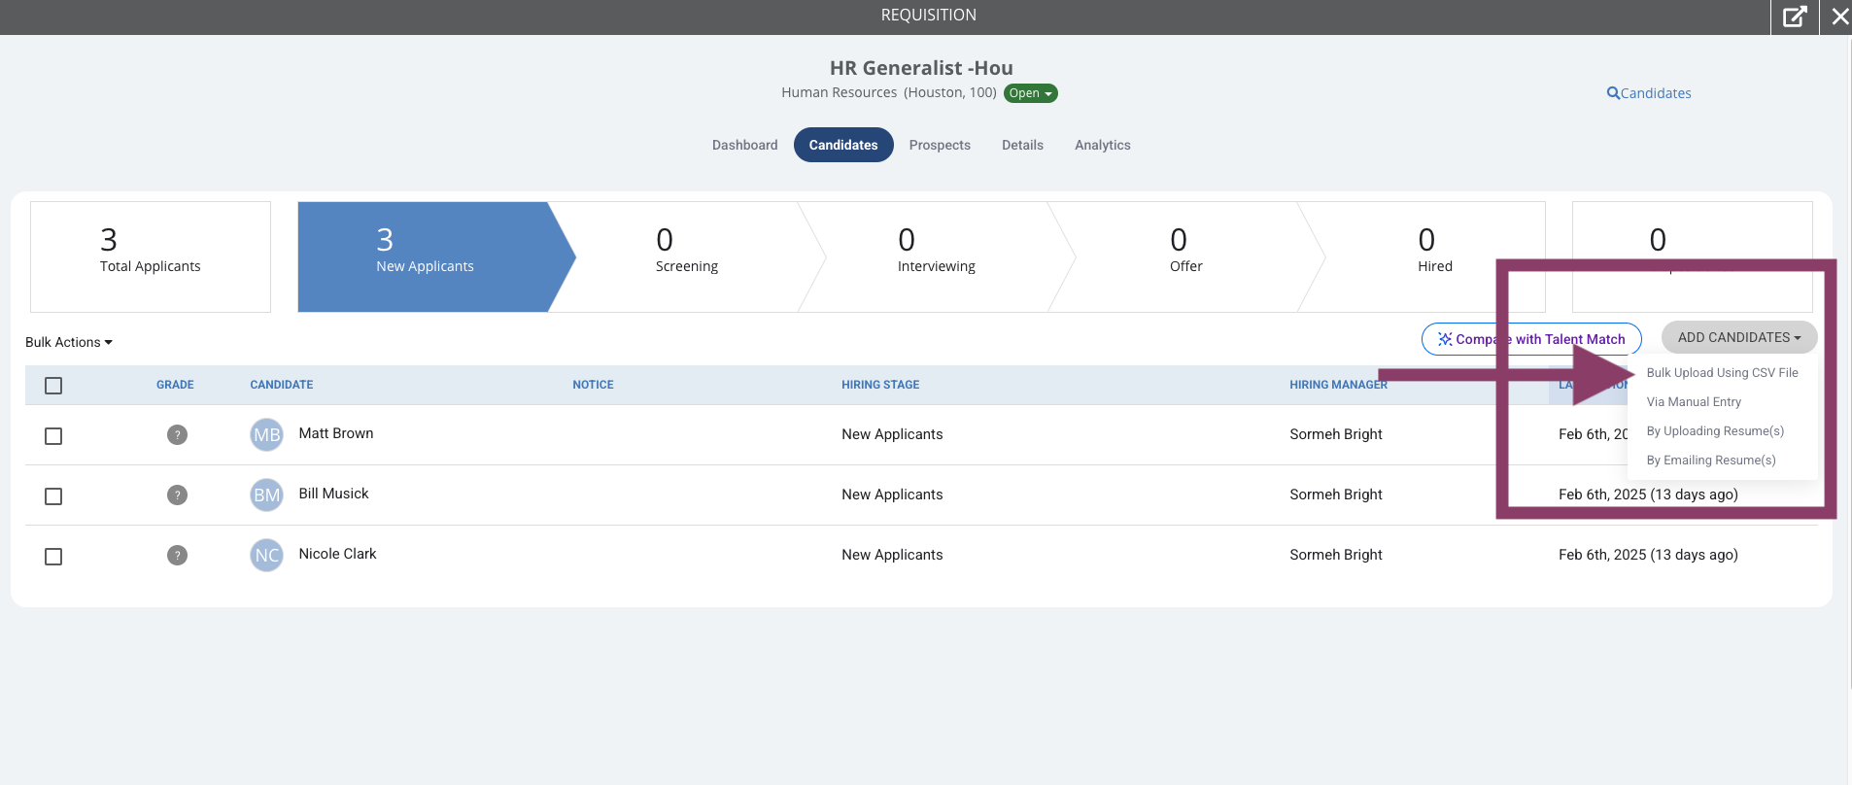
Task: Click the date in Nicole Clark's row
Action: 1648,555
